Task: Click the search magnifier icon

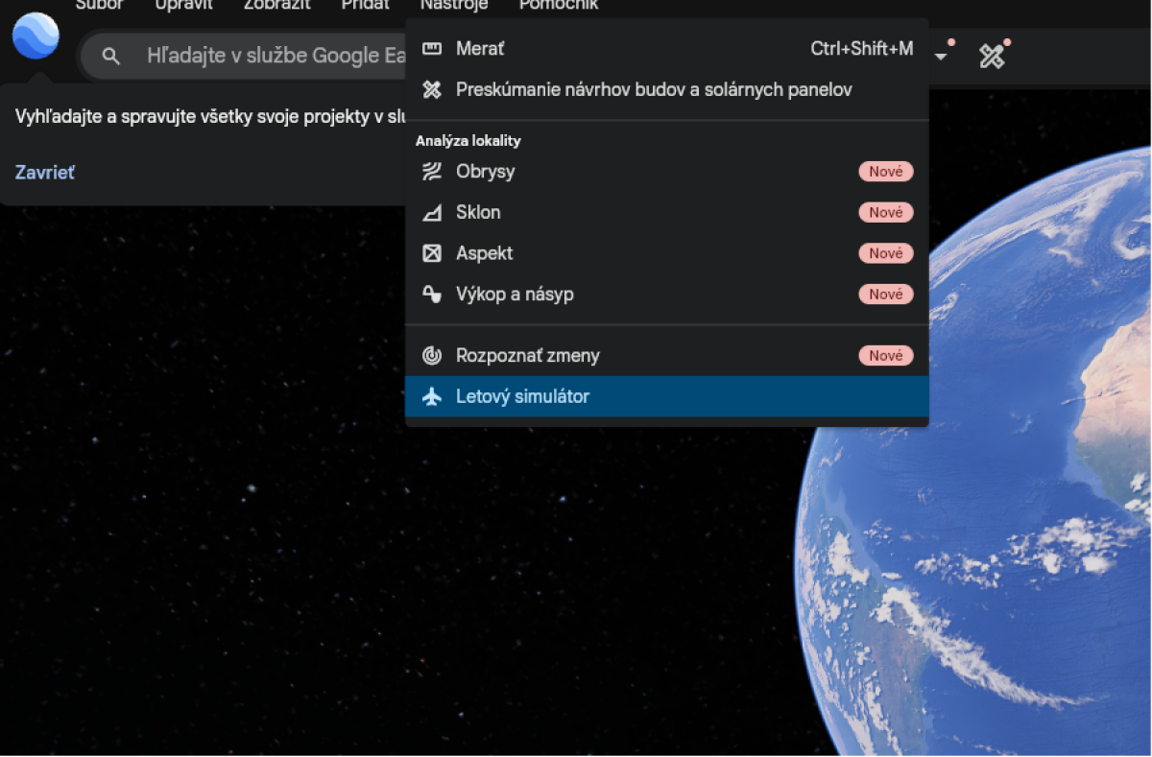Action: point(111,57)
